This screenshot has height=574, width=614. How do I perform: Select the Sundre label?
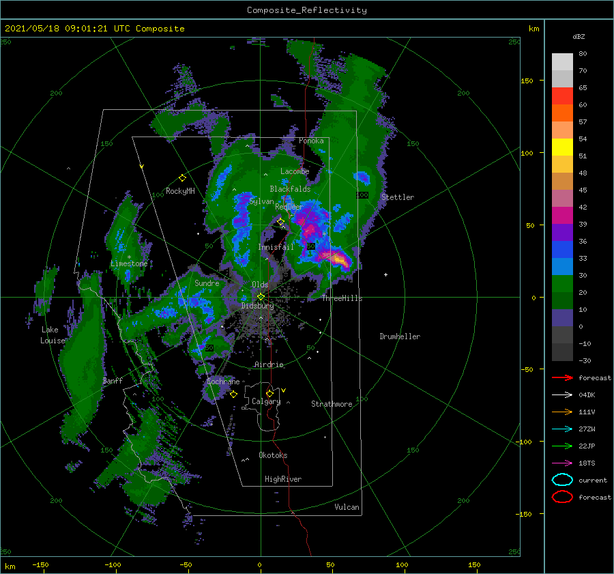pyautogui.click(x=207, y=283)
